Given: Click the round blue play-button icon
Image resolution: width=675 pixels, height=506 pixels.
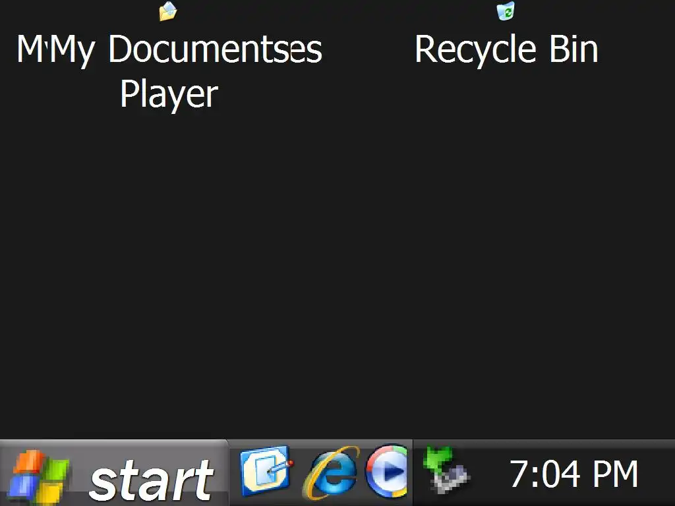Looking at the screenshot, I should 387,470.
